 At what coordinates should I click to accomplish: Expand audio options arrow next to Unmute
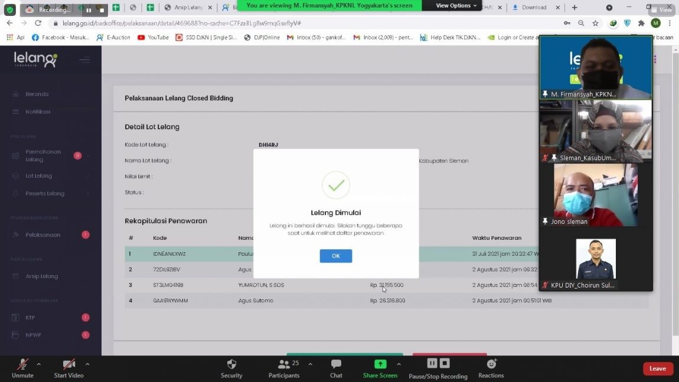(x=39, y=364)
